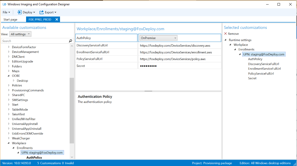The image size is (297, 166).
Task: Collapse the OOBE tree node
Action: [x=9, y=76]
